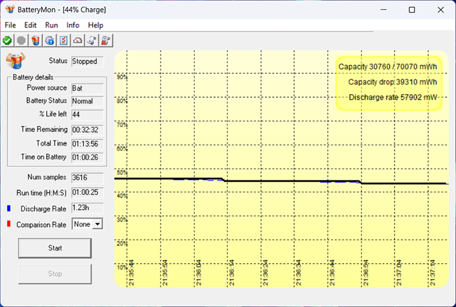The image size is (456, 307).
Task: Click the disabled Stop button
Action: click(x=55, y=274)
